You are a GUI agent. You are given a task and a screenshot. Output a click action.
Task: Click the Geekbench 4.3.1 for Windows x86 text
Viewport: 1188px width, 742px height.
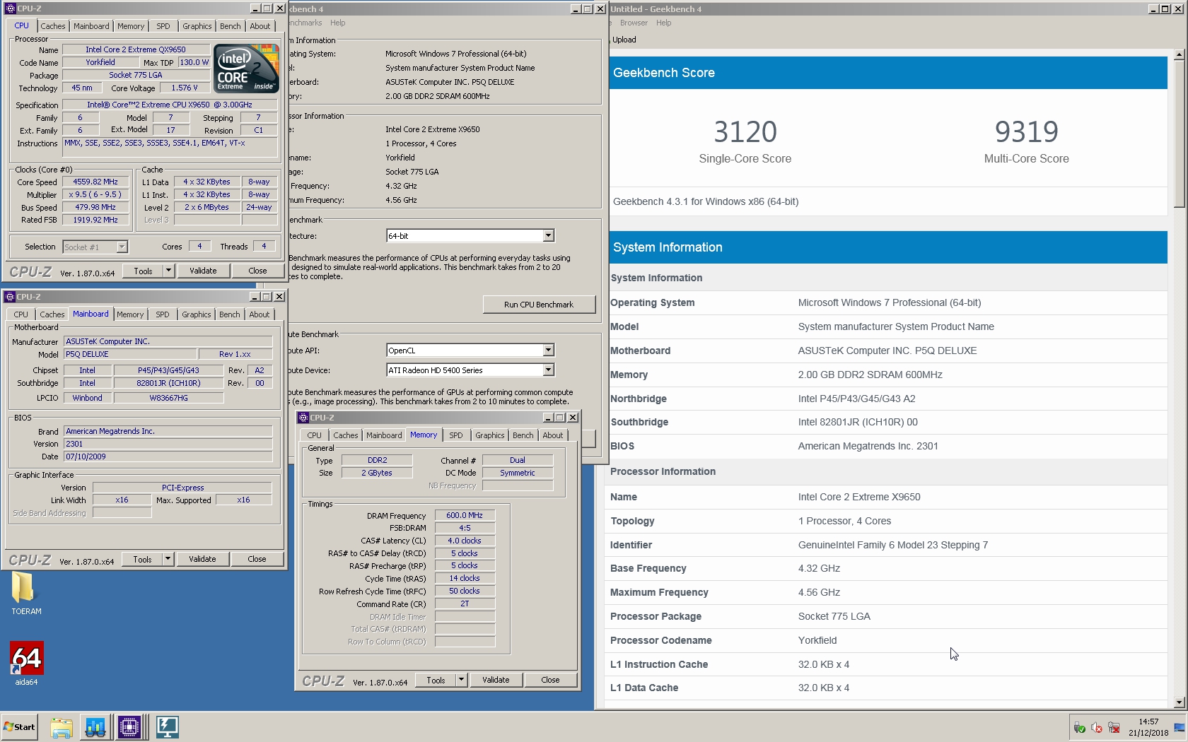[x=706, y=201]
